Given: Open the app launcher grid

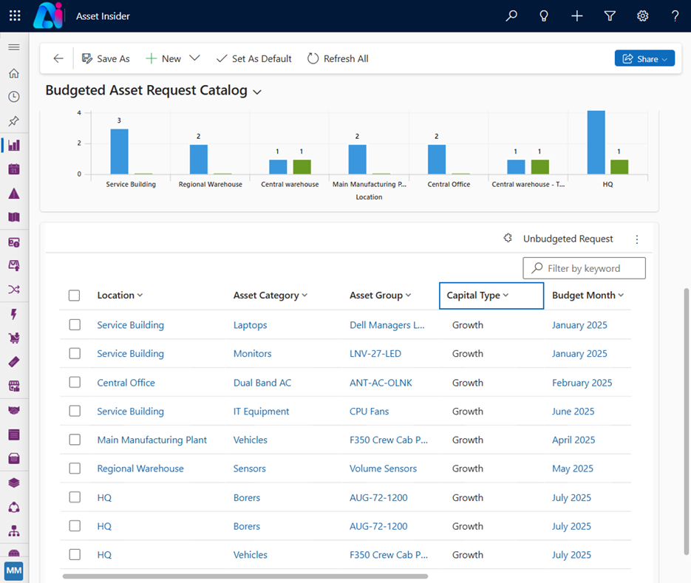Looking at the screenshot, I should point(15,16).
